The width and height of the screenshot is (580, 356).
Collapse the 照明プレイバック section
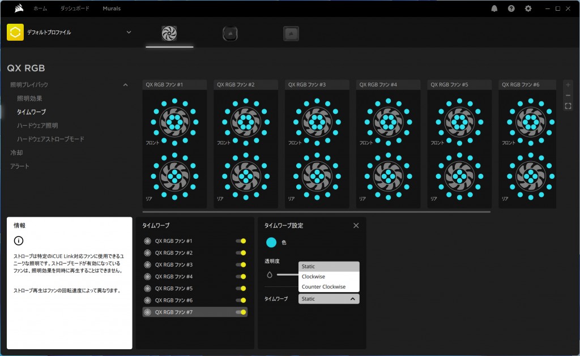[125, 85]
